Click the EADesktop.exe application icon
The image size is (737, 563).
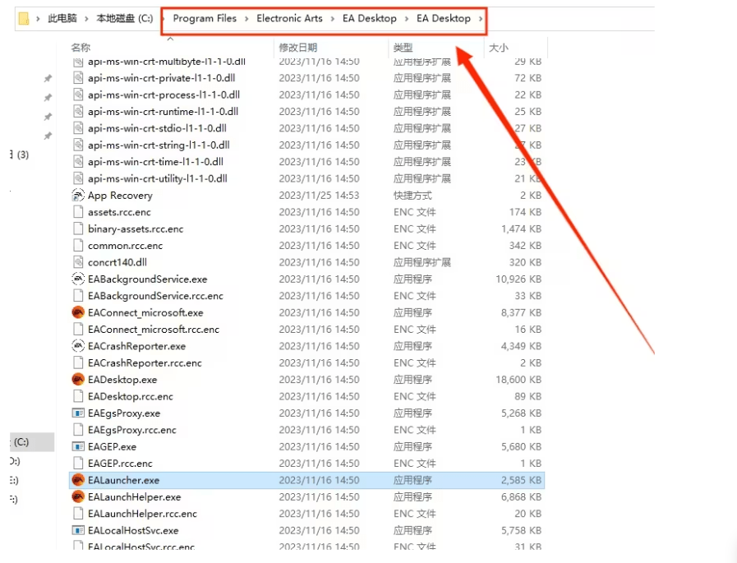[78, 380]
